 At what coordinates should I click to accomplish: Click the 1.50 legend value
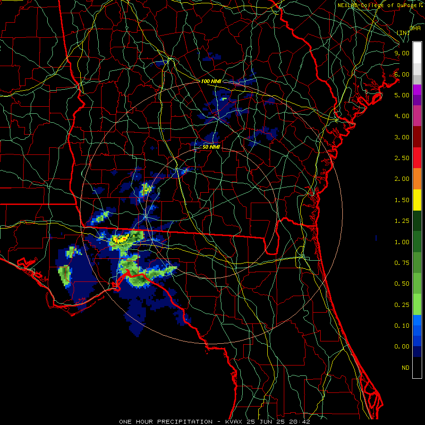click(x=402, y=200)
